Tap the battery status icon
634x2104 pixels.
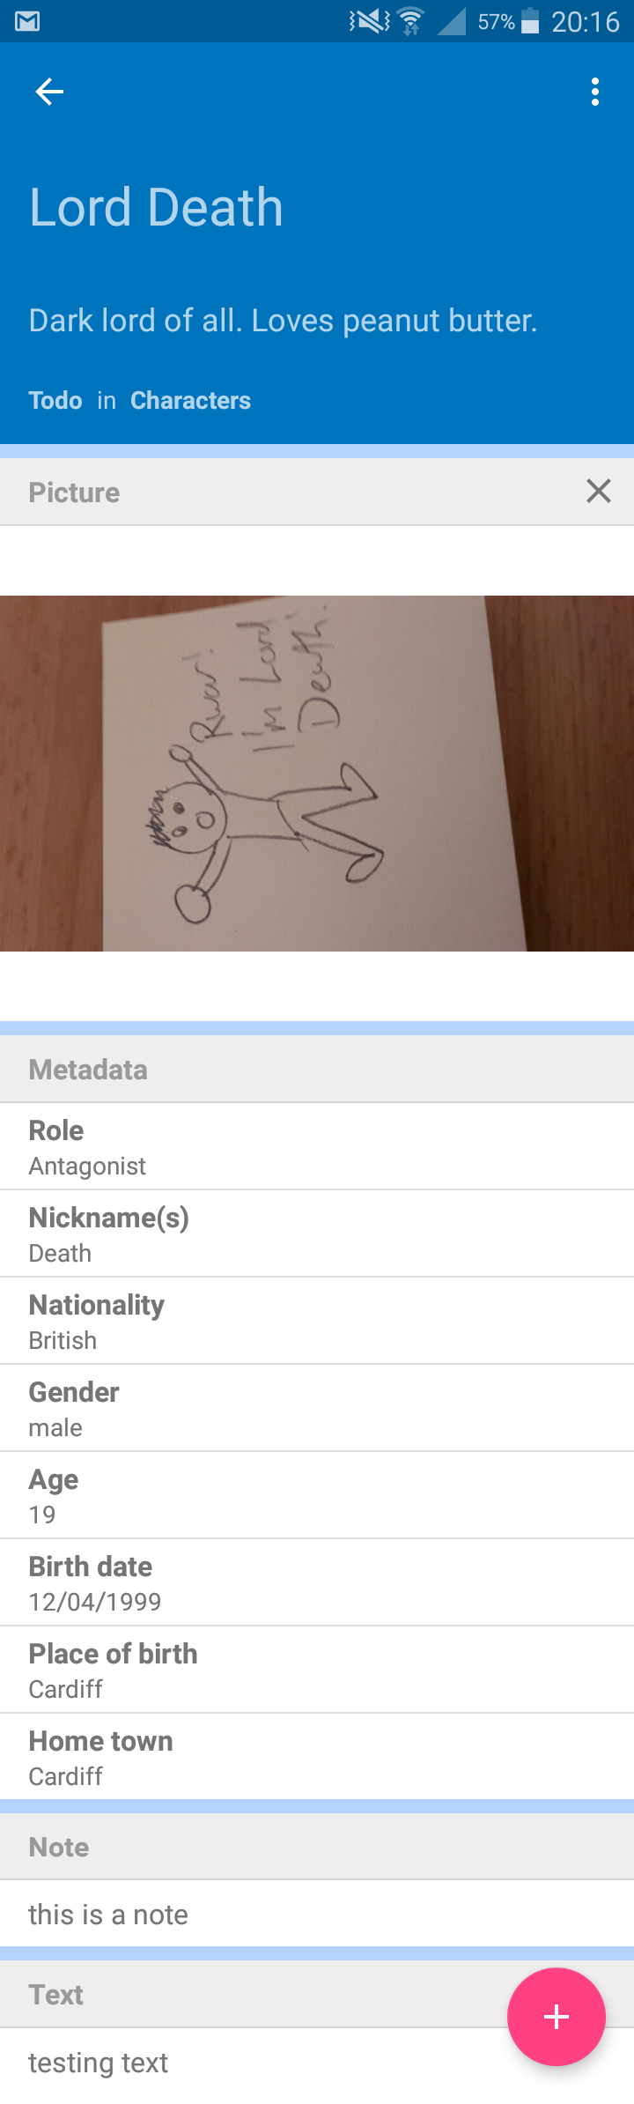tap(530, 21)
